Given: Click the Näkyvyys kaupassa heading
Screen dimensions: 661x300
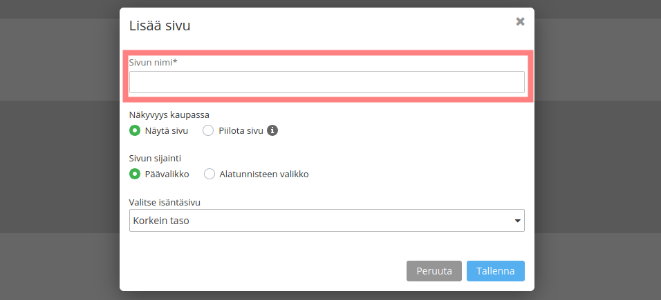Looking at the screenshot, I should coord(169,115).
